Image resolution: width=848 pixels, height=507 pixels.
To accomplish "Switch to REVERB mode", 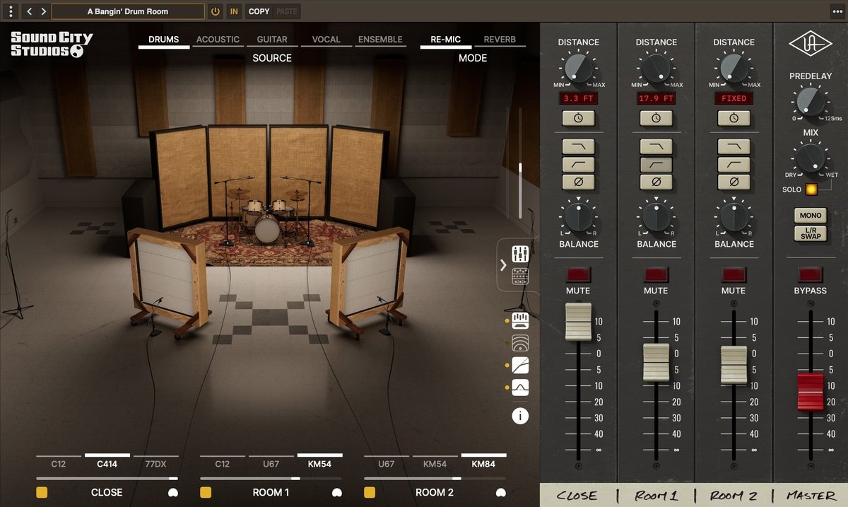I will pos(500,40).
